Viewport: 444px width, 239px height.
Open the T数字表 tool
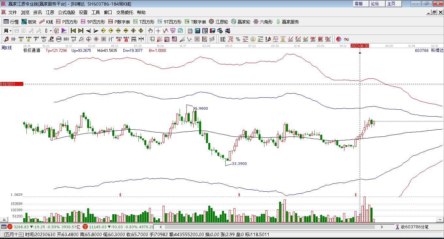tap(195, 22)
